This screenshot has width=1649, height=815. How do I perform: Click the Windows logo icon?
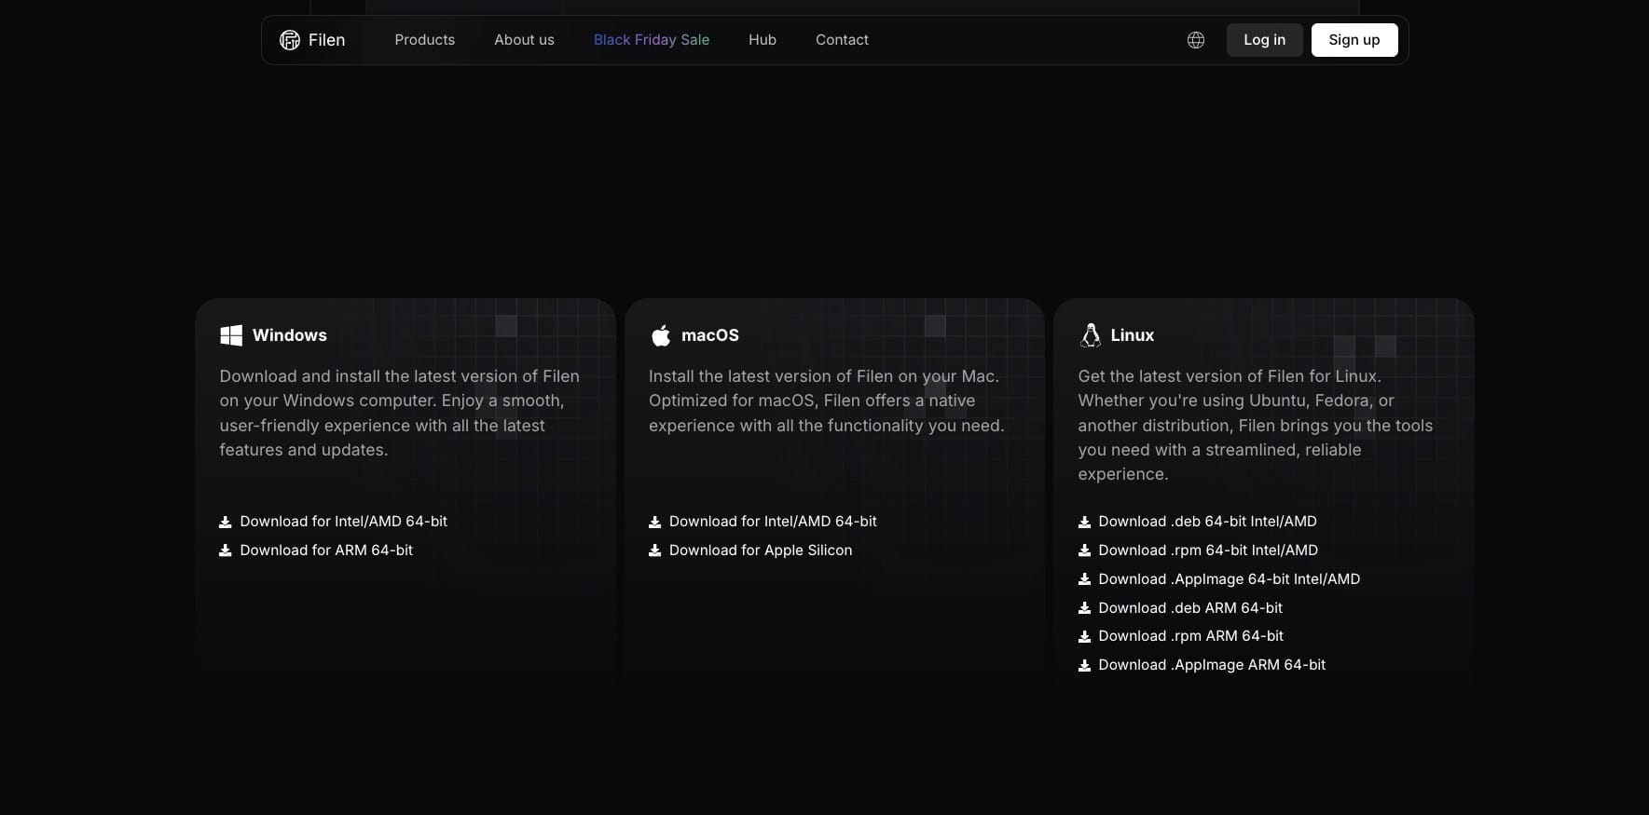231,335
